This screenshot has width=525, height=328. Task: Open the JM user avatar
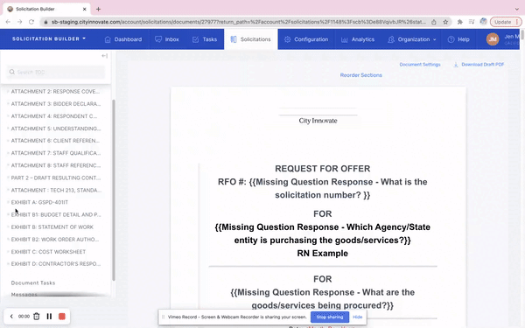[493, 39]
